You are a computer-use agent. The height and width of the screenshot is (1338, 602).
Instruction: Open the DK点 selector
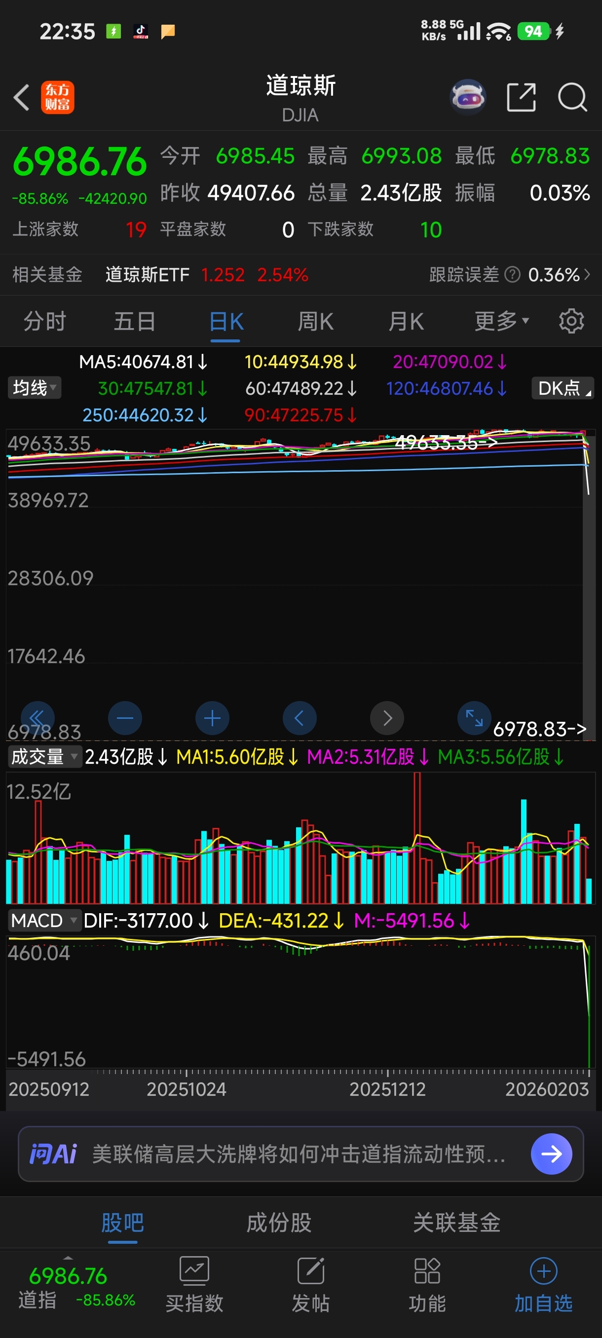[x=563, y=387]
